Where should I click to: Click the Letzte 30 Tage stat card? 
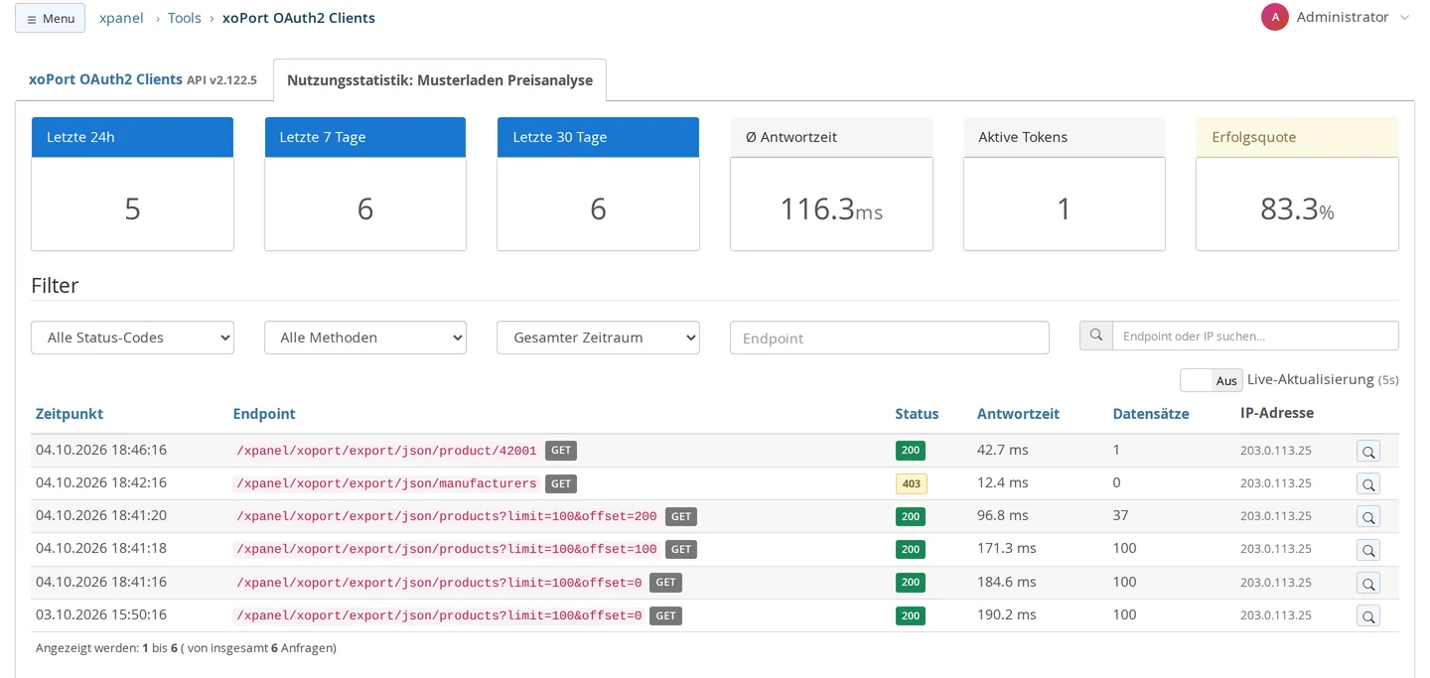coord(598,184)
